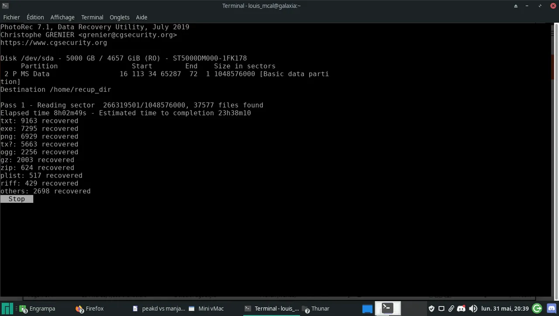Open the Édition menu

pos(35,17)
